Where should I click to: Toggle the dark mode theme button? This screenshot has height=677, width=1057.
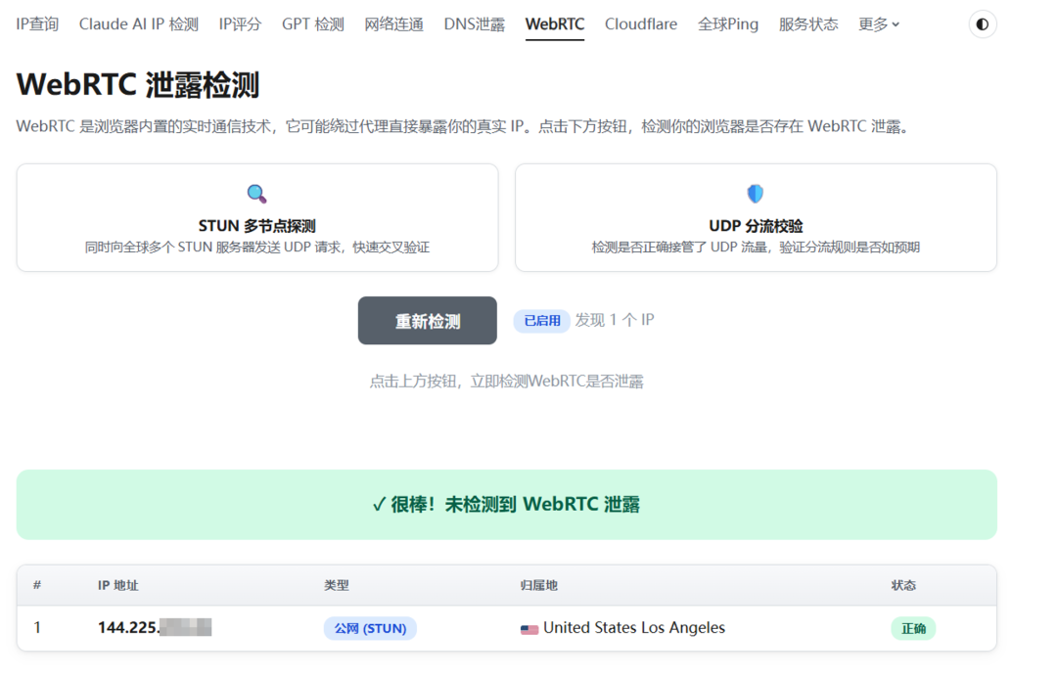point(983,24)
